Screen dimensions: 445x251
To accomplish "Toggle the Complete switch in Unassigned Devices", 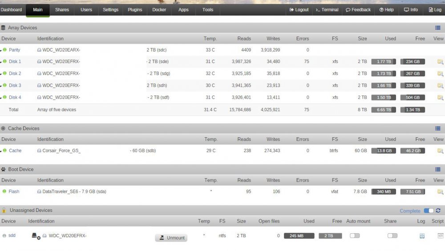I will tap(429, 211).
